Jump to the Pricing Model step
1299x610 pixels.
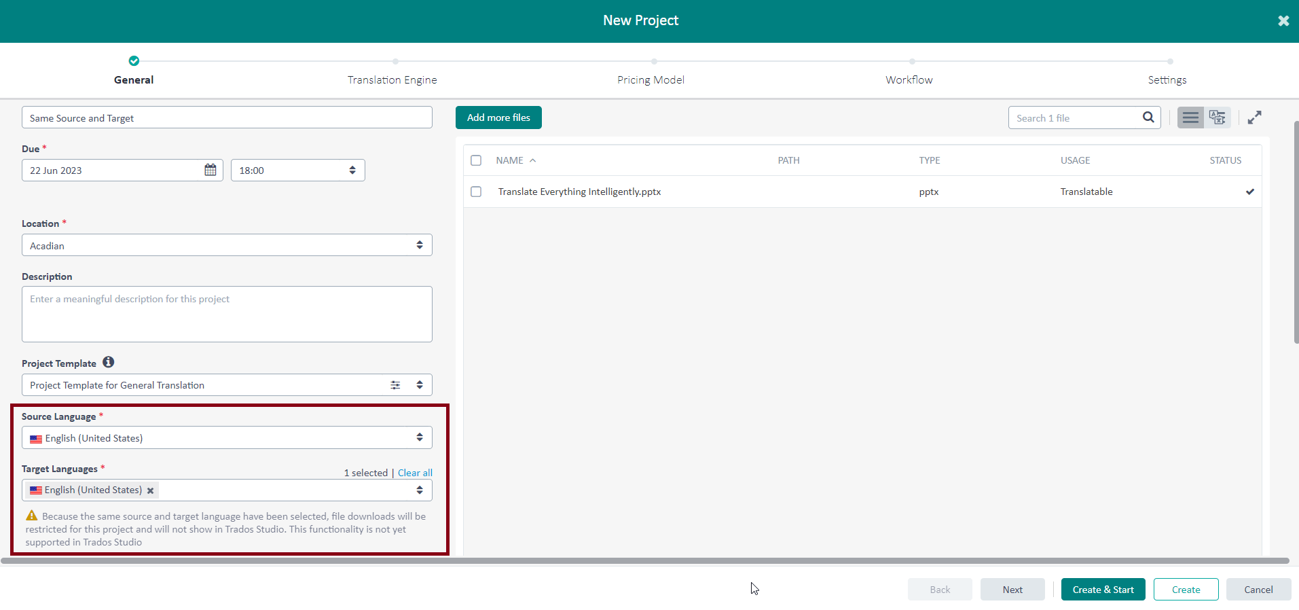pos(651,79)
